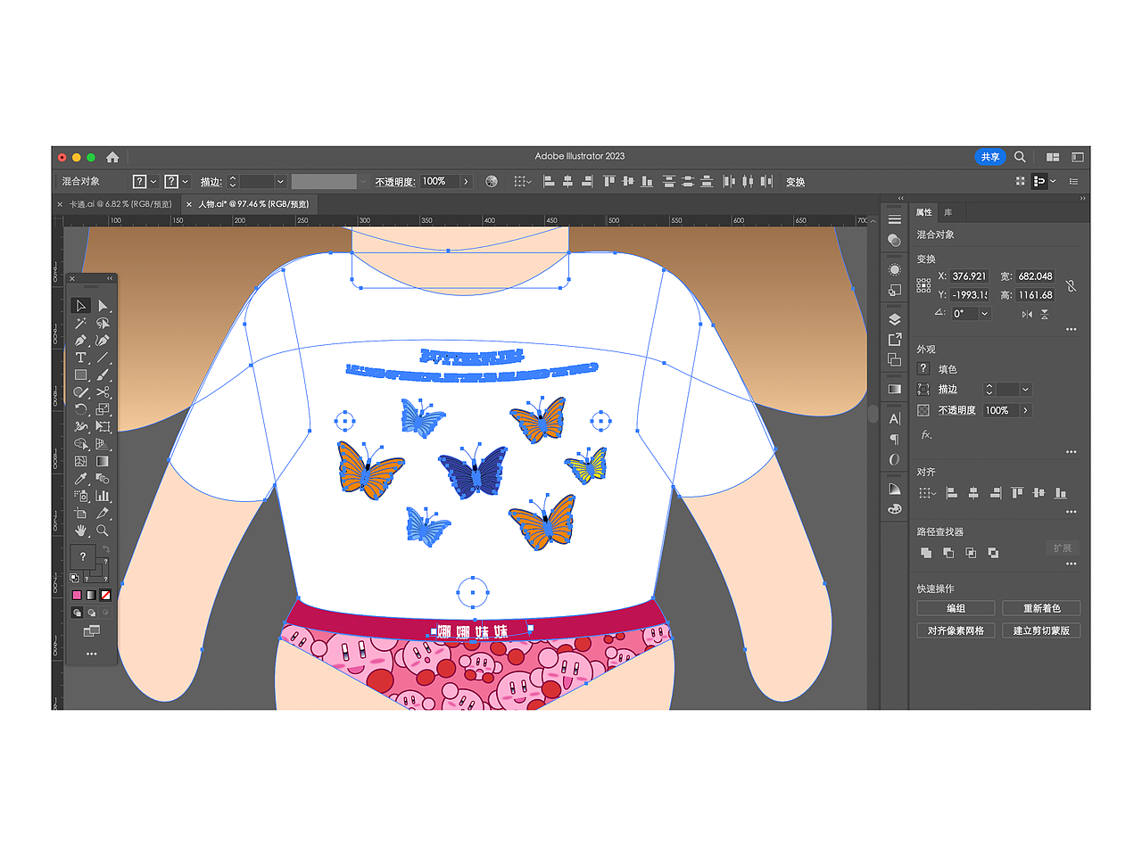
Task: Choose the Gradient tool in toolbox
Action: pyautogui.click(x=103, y=461)
